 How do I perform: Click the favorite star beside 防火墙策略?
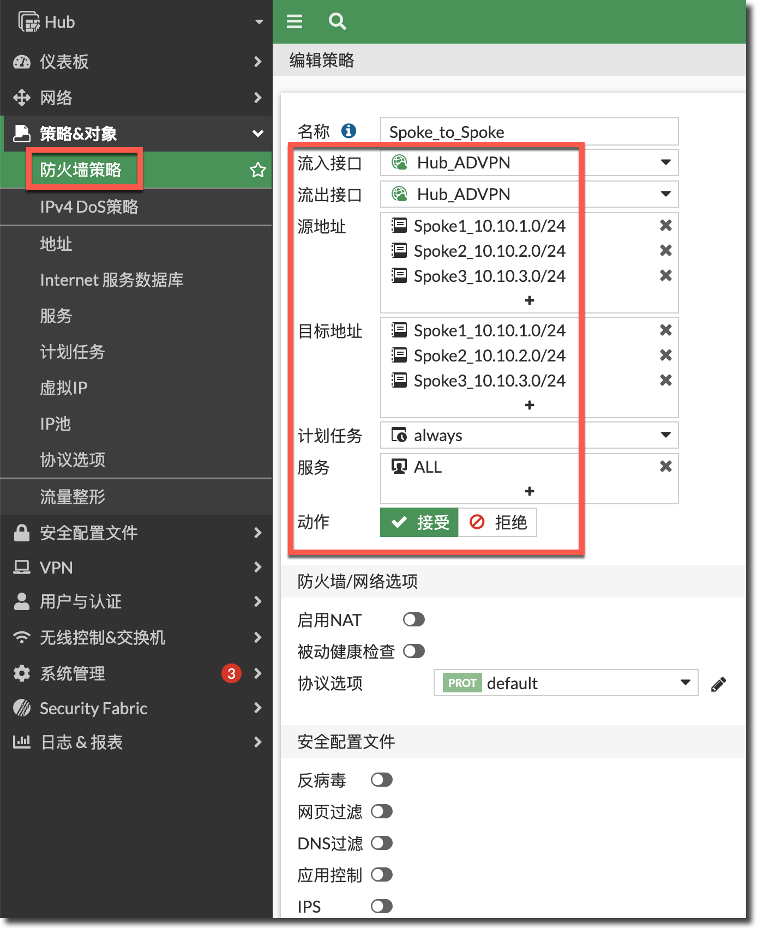pyautogui.click(x=257, y=170)
